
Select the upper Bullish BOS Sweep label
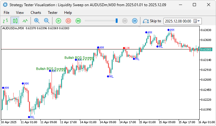click(x=79, y=58)
